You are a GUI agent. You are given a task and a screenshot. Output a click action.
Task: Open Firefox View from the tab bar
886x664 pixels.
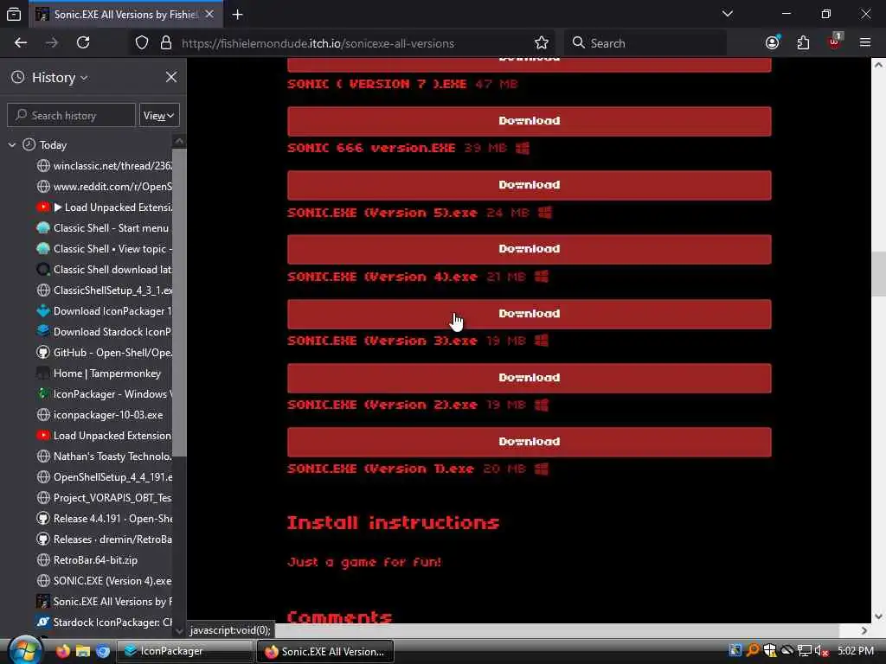(14, 14)
